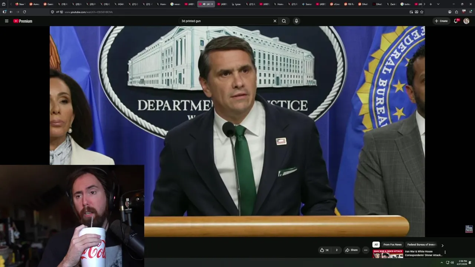List all tabs dropdown arrow
This screenshot has height=267, width=475.
coord(438,4)
